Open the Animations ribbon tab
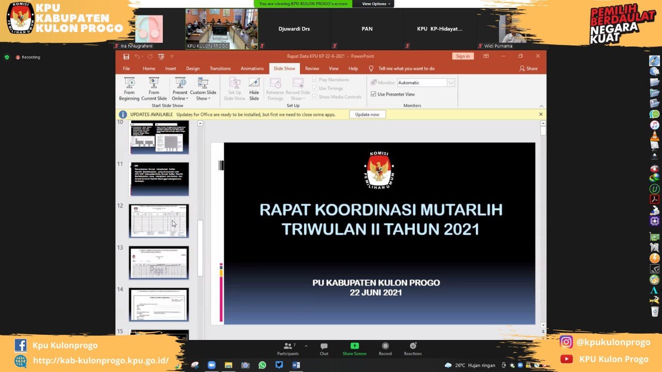This screenshot has height=372, width=662. pos(252,68)
